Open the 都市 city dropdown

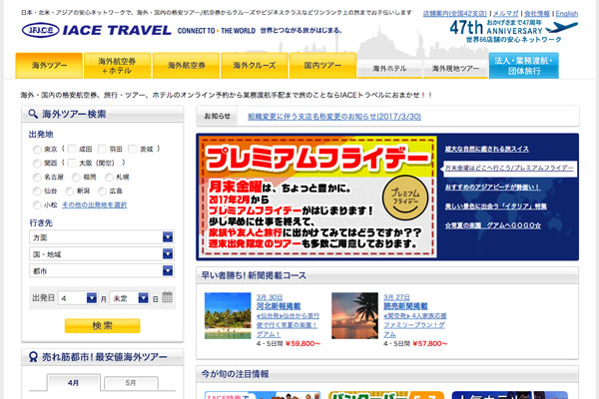click(x=102, y=270)
